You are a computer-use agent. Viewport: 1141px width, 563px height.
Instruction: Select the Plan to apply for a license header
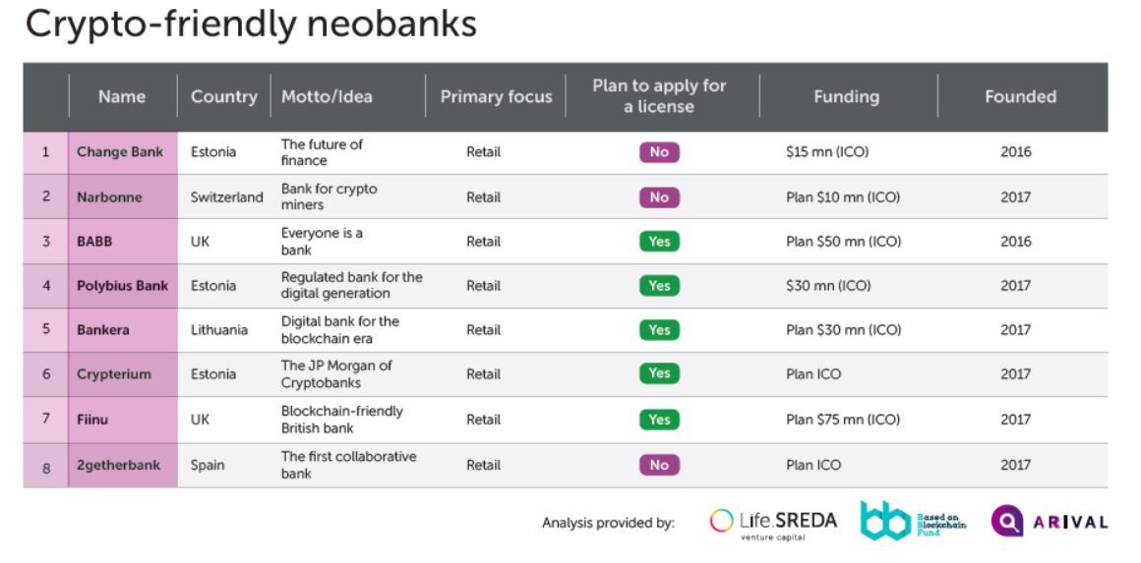click(x=659, y=96)
